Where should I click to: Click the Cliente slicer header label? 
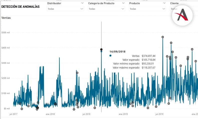click(174, 3)
